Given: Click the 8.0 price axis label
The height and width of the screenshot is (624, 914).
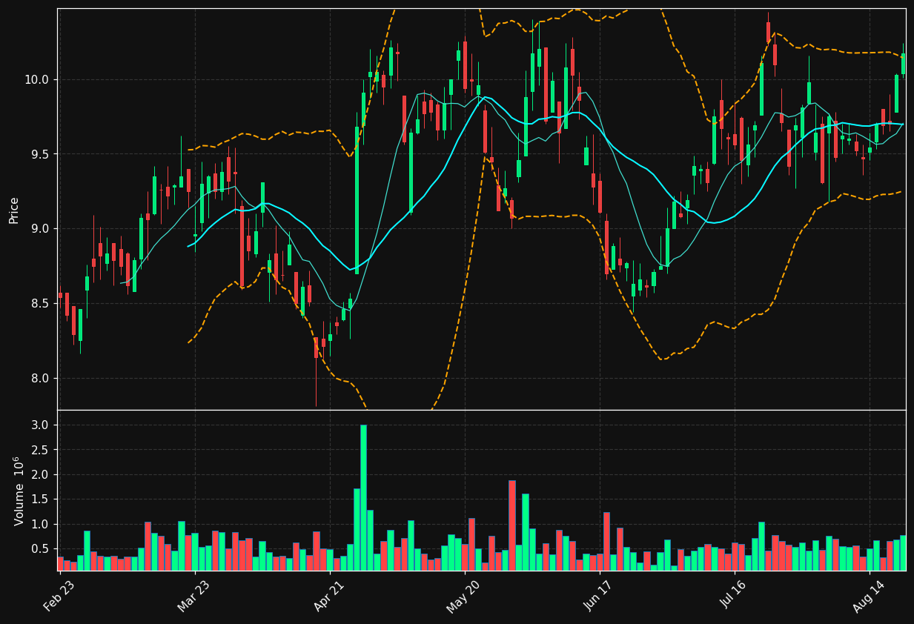Looking at the screenshot, I should pos(40,378).
